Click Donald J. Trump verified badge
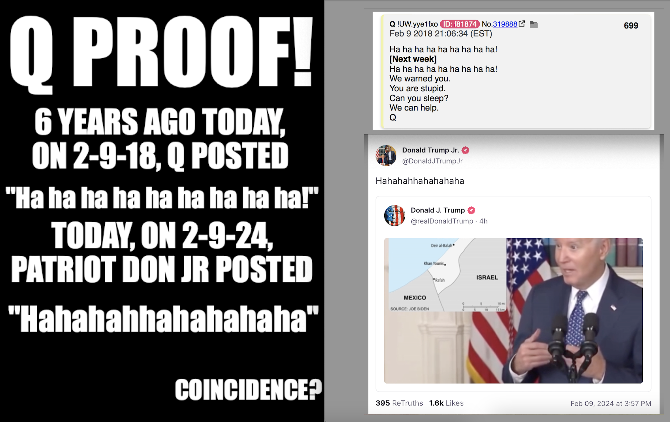The image size is (670, 422). point(471,210)
